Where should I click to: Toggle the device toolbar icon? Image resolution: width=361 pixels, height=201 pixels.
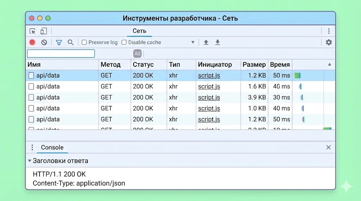point(43,31)
